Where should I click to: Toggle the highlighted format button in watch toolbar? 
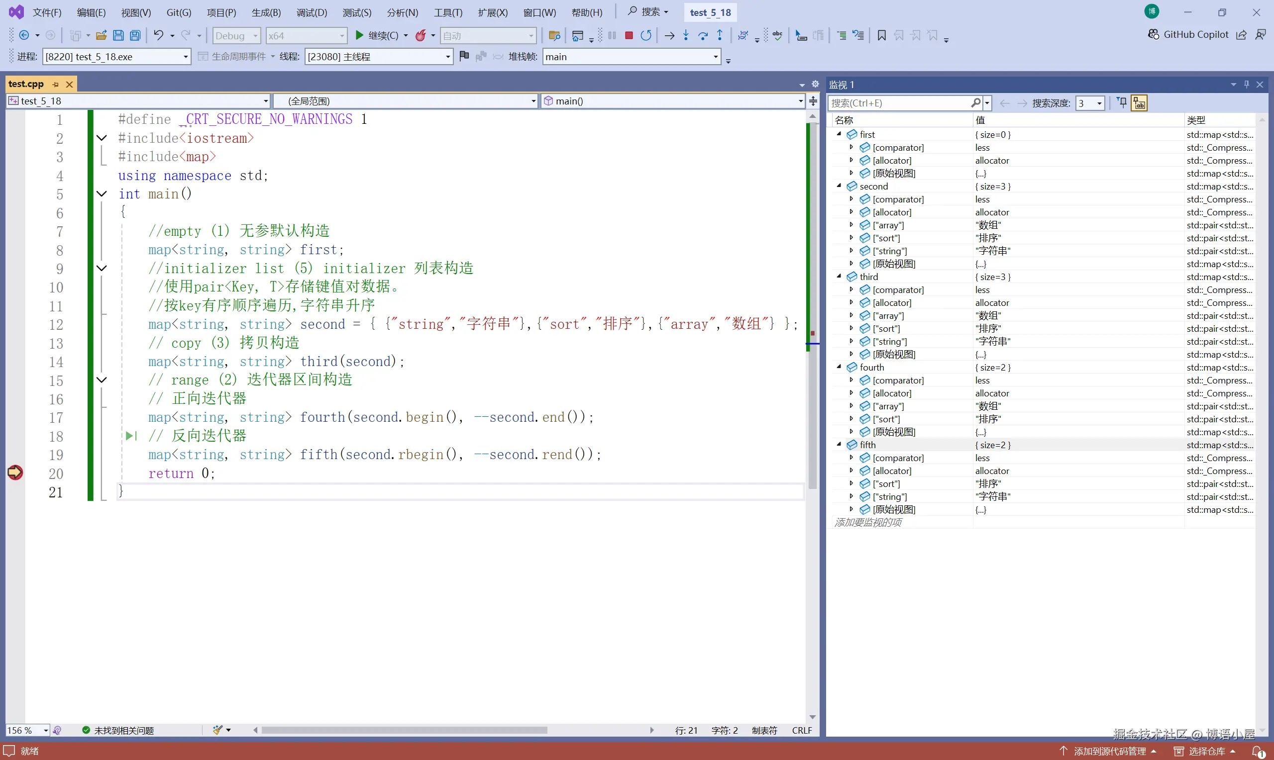[1139, 103]
